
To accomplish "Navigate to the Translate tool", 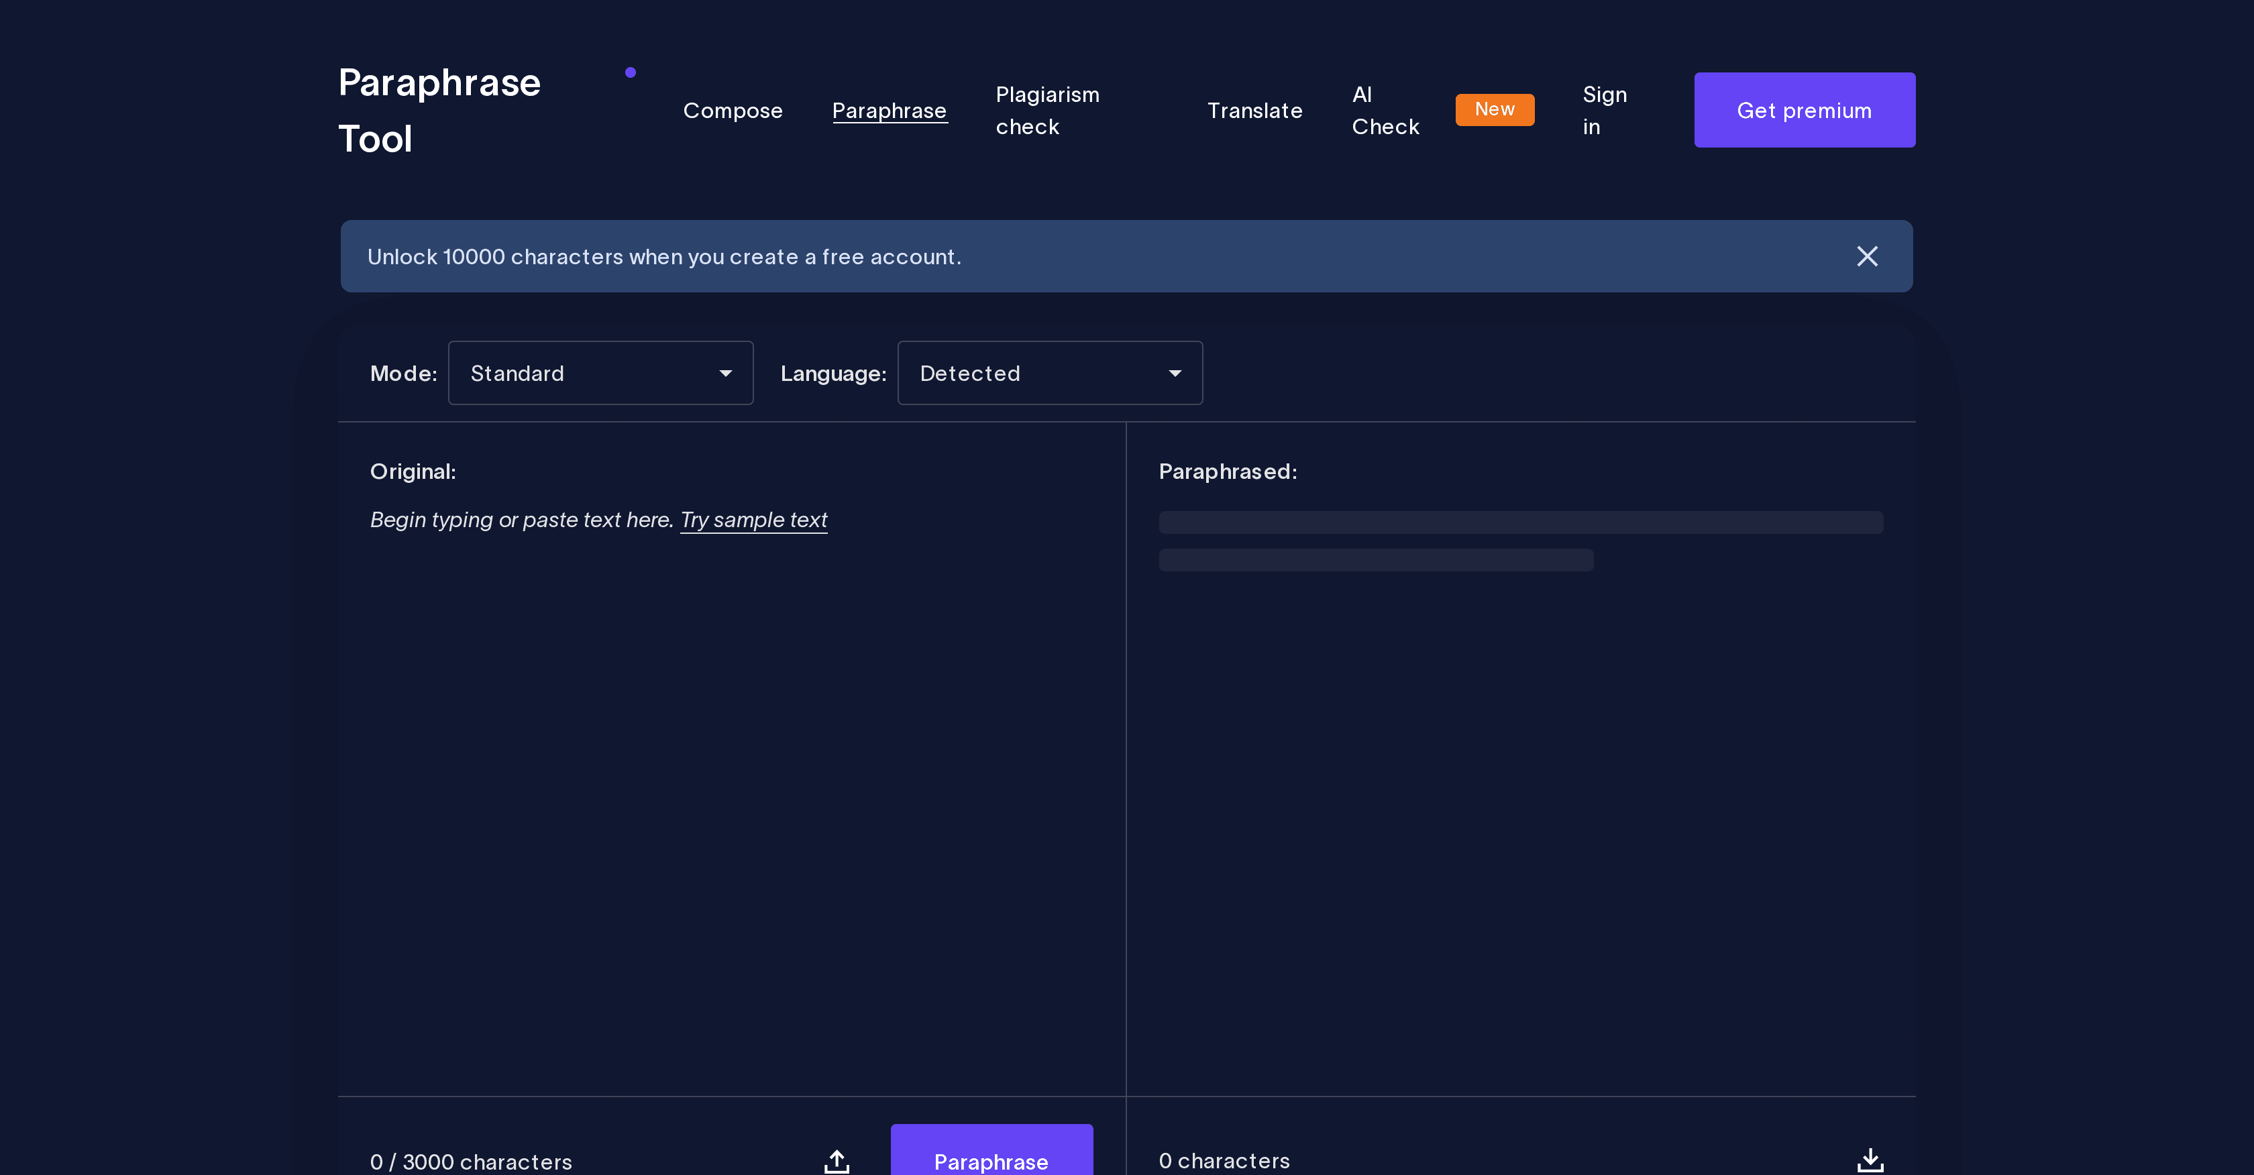I will click(x=1254, y=110).
